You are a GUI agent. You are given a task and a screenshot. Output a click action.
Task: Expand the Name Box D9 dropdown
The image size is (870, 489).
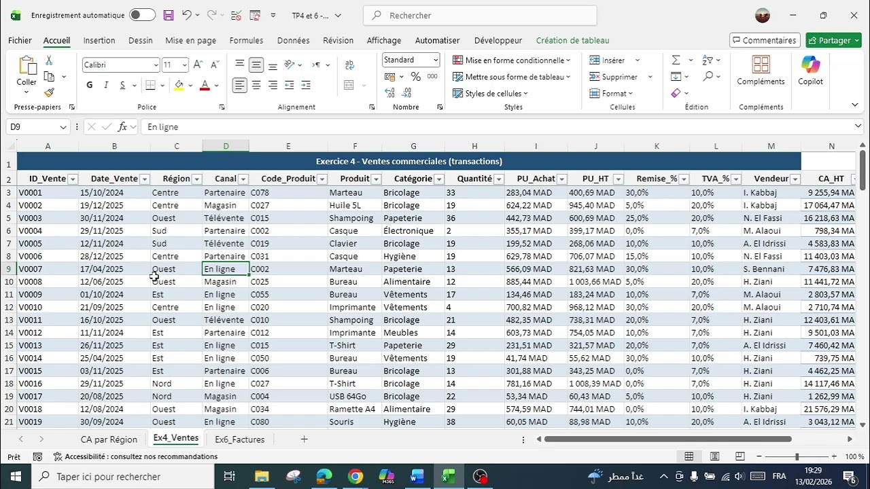coord(63,127)
